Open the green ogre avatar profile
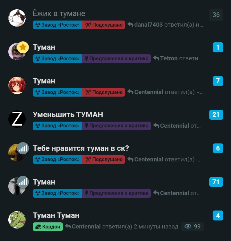Image resolution: width=231 pixels, height=241 pixels. point(17,220)
